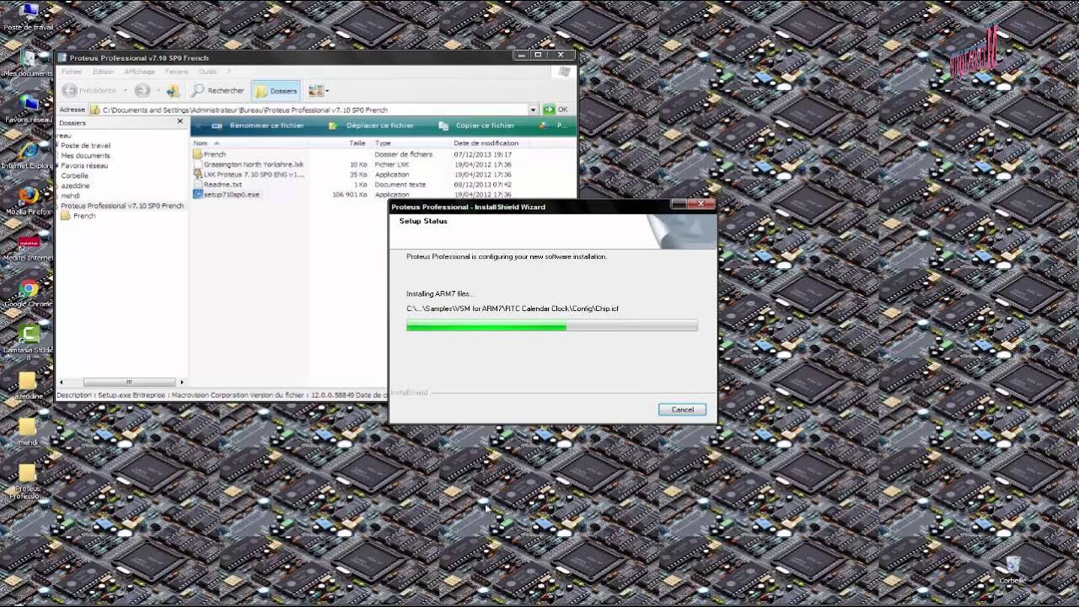Click Déplacer ce fichier task

[372, 126]
